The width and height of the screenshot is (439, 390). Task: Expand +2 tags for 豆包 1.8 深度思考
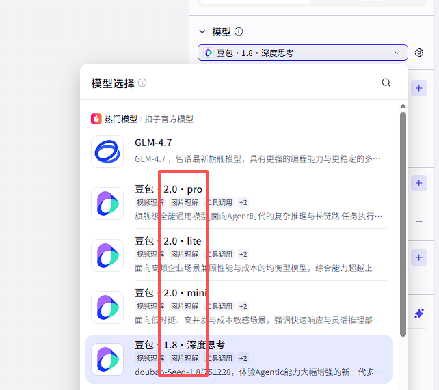(243, 358)
